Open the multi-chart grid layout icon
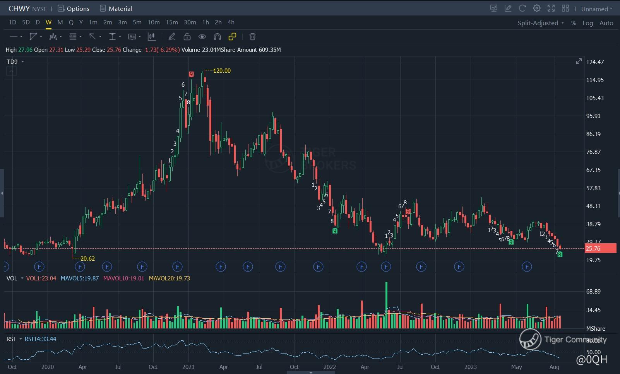The width and height of the screenshot is (620, 374). pos(565,9)
